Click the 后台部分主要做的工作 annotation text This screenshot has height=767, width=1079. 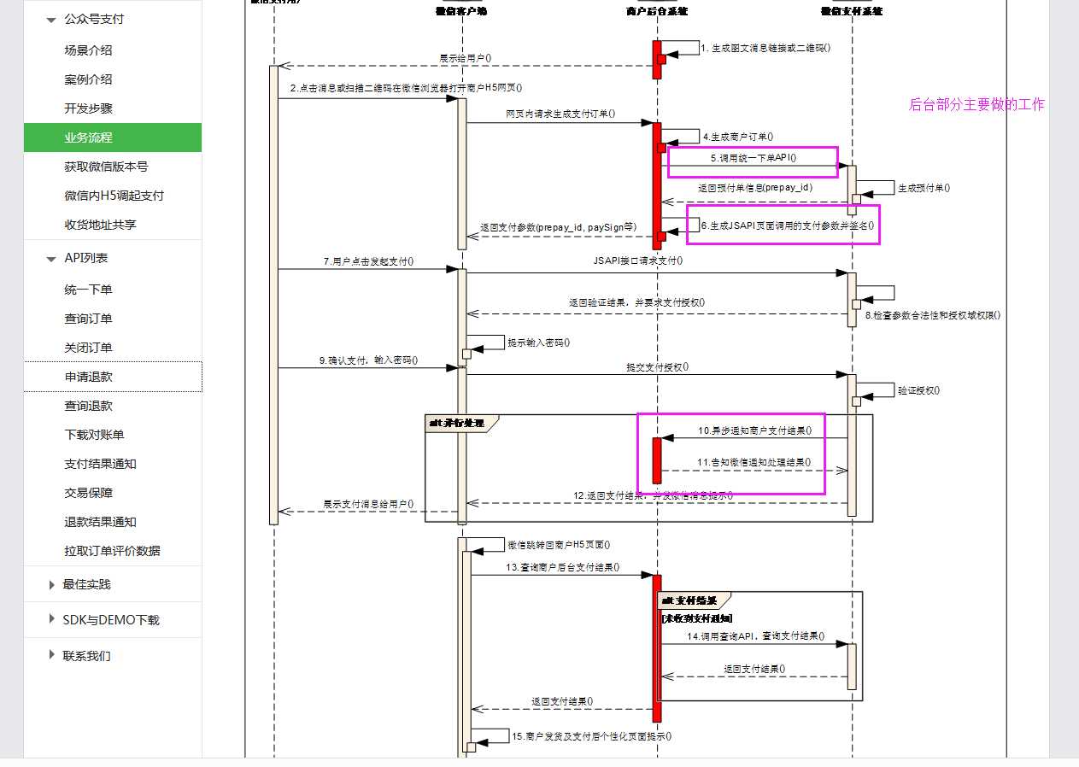click(x=976, y=104)
